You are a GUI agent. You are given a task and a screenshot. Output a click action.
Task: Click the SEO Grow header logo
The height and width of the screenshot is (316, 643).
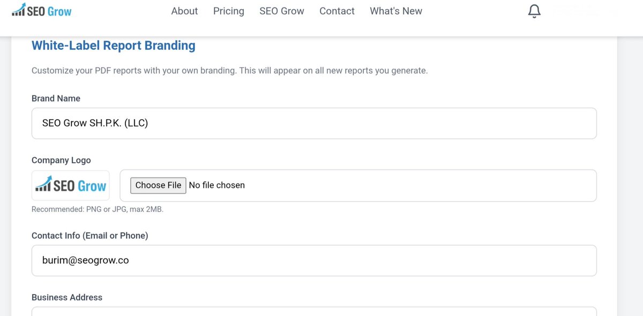tap(42, 10)
